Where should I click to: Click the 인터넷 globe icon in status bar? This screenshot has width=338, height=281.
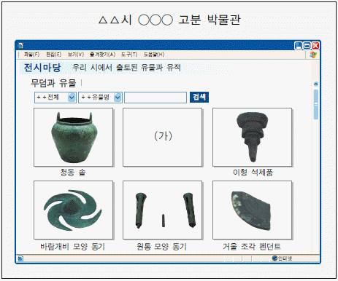pyautogui.click(x=274, y=258)
